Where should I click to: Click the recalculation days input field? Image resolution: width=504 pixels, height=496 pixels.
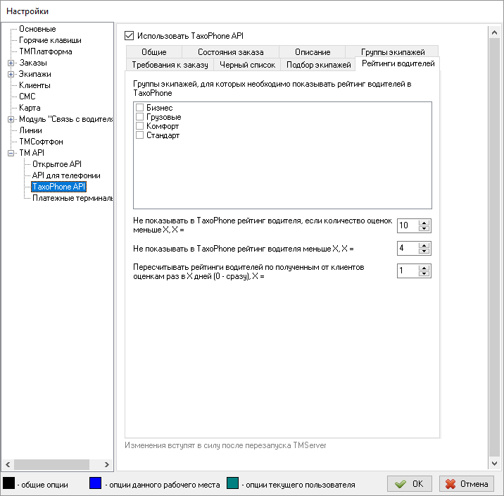[407, 271]
